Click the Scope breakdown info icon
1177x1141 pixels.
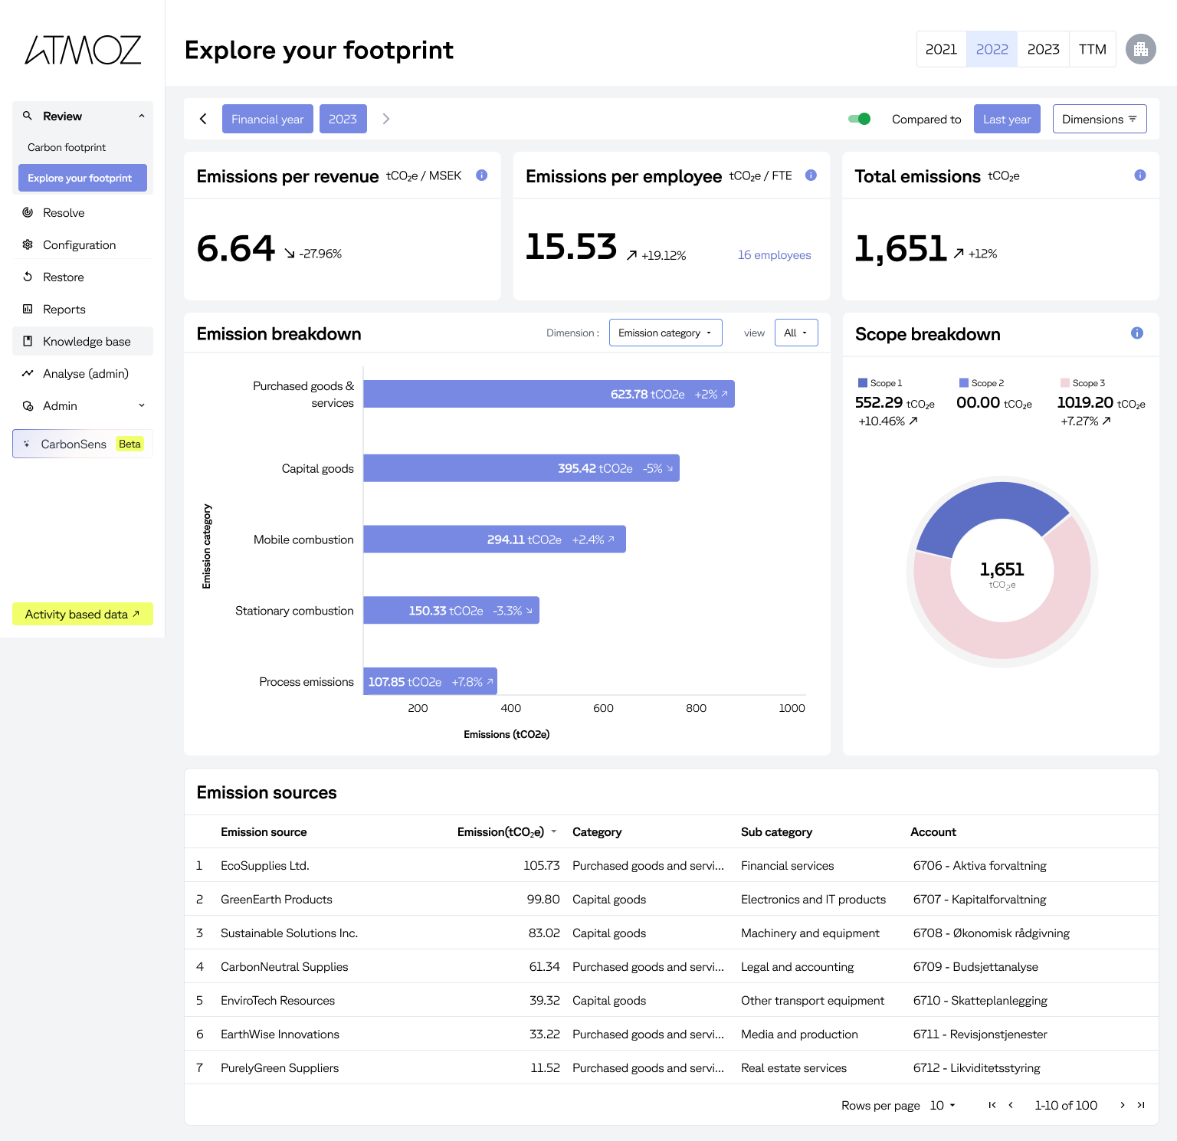(x=1136, y=333)
